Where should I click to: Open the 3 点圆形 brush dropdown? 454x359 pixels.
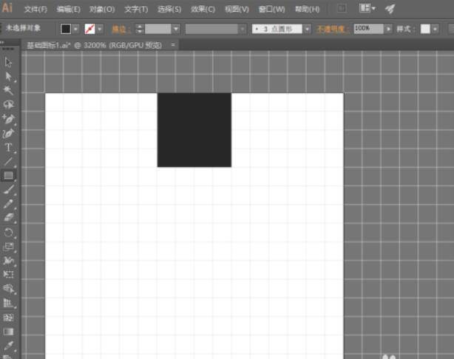pos(308,29)
